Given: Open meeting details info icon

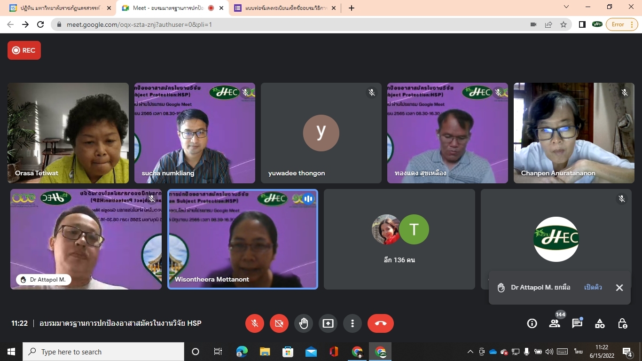Looking at the screenshot, I should (x=532, y=323).
